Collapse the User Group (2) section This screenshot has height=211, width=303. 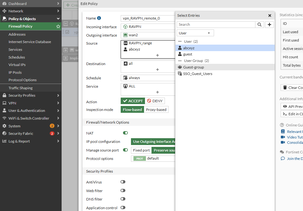(180, 61)
